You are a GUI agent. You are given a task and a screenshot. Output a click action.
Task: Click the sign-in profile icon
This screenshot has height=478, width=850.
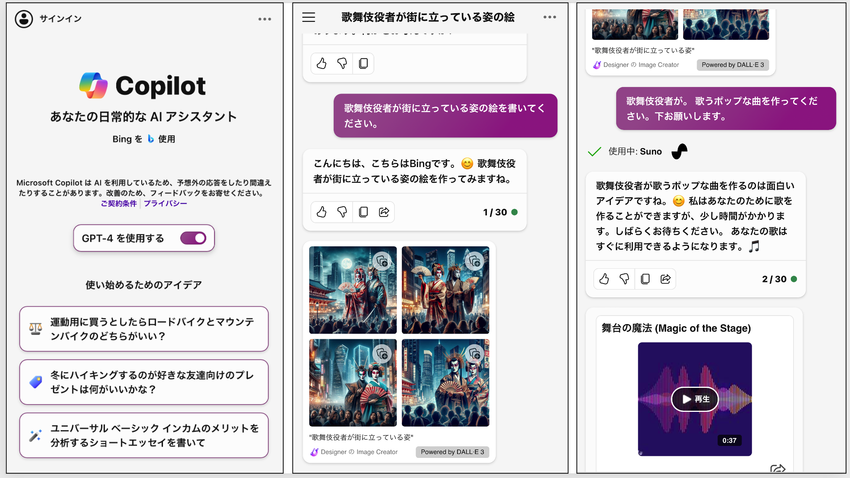tap(24, 19)
